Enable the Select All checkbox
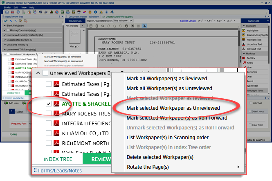Screen dimensions: 272x181 [x=250, y=103]
